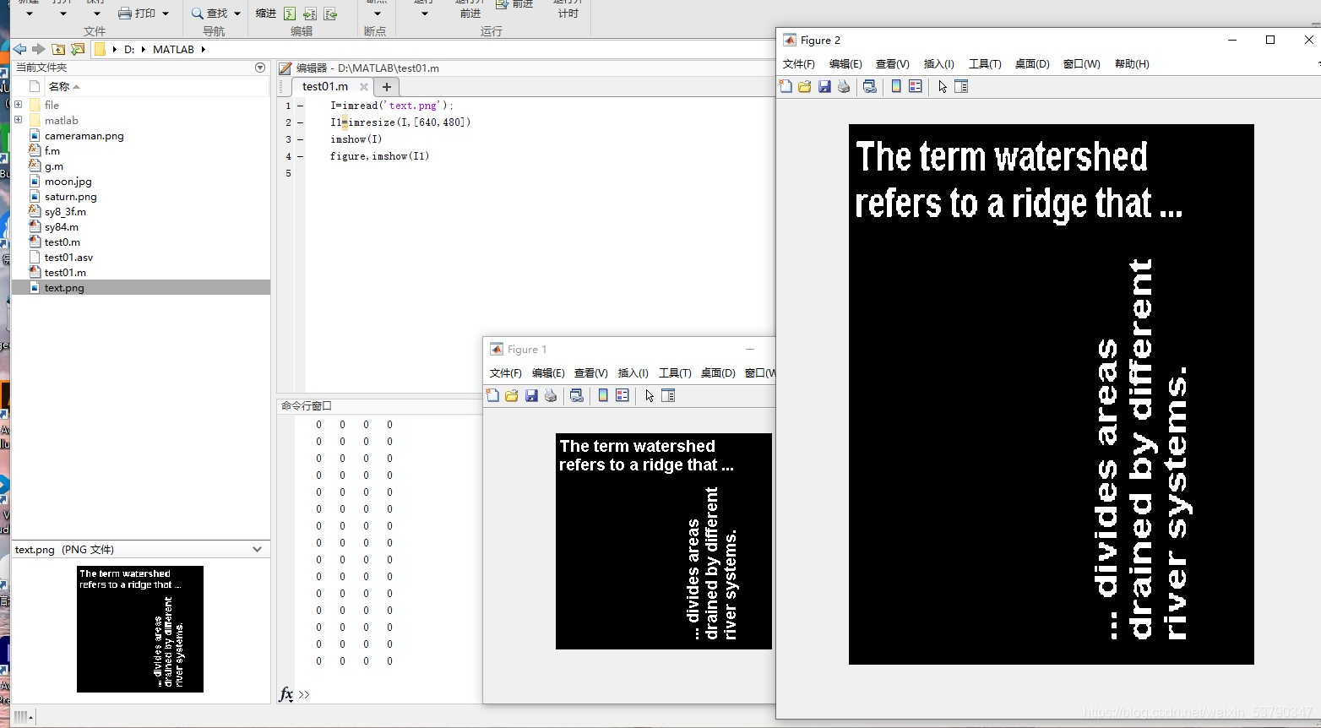Viewport: 1321px width, 728px height.
Task: Select test01.asv in file list
Action: (68, 257)
